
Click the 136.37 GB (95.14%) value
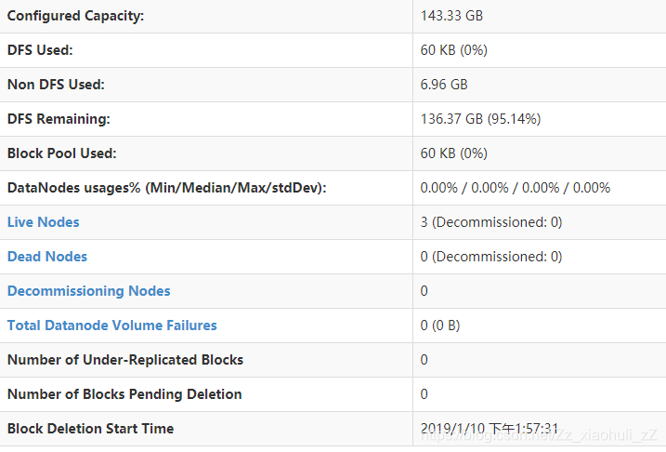(480, 119)
